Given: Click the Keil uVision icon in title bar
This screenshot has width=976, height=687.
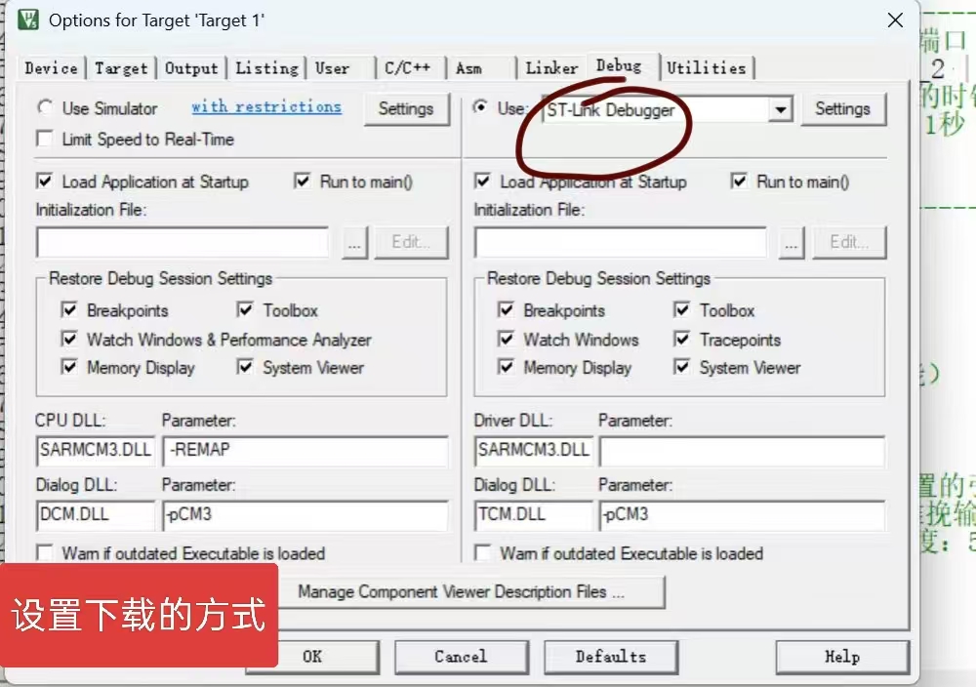Looking at the screenshot, I should (x=28, y=20).
